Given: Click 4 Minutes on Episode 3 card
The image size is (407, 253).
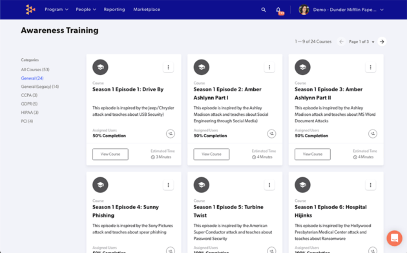Looking at the screenshot, I should pos(366,157).
